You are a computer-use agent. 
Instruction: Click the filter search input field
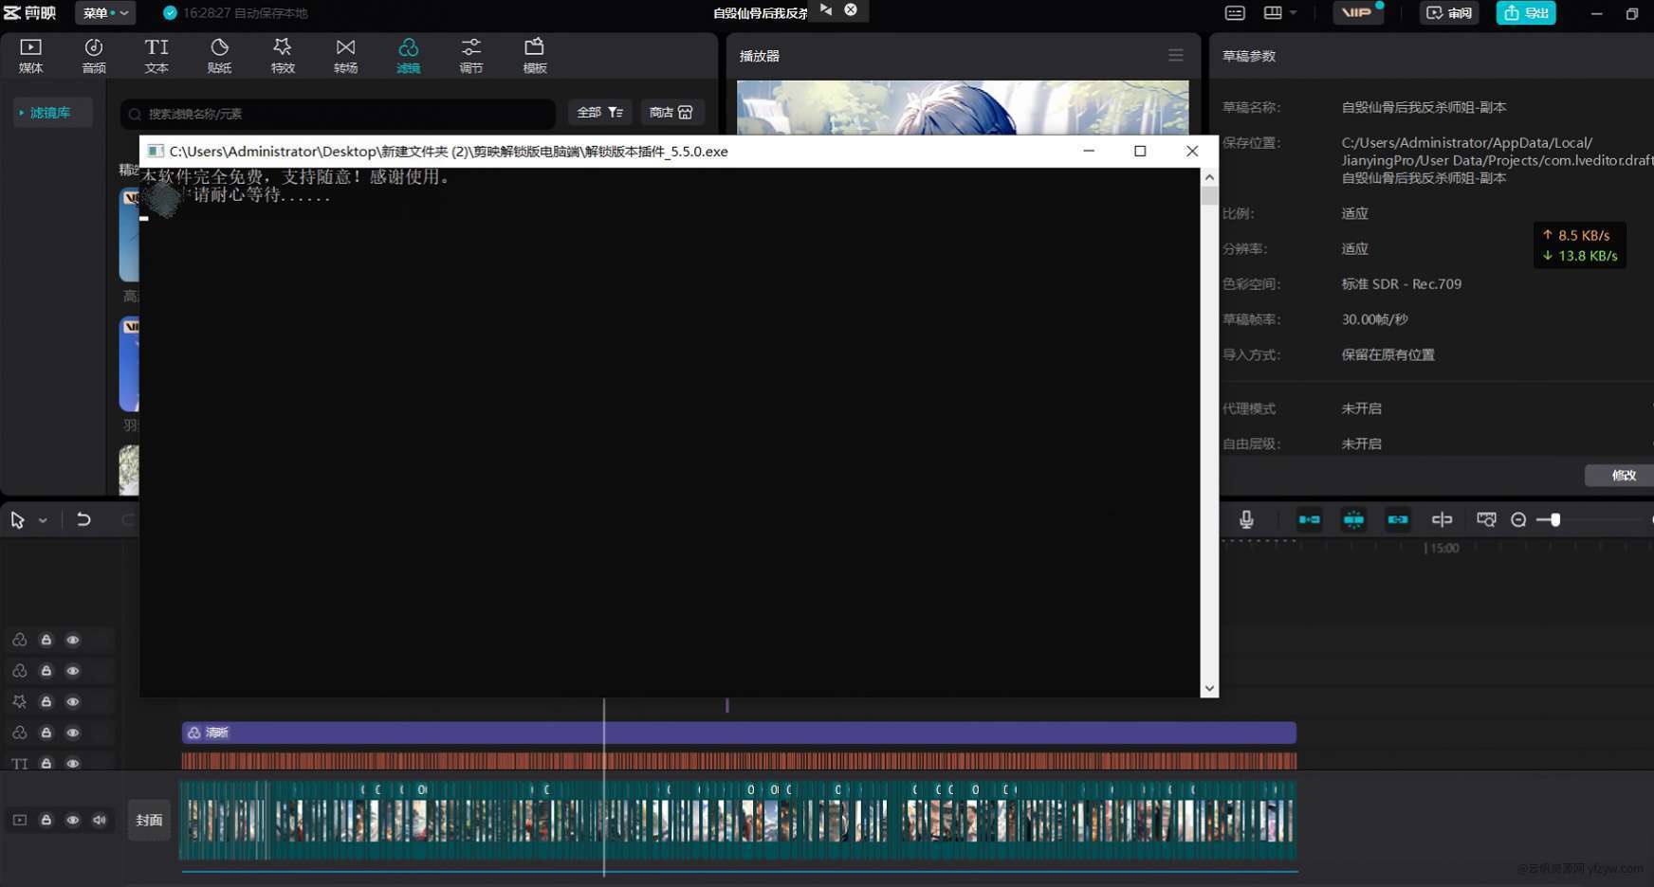coord(338,114)
